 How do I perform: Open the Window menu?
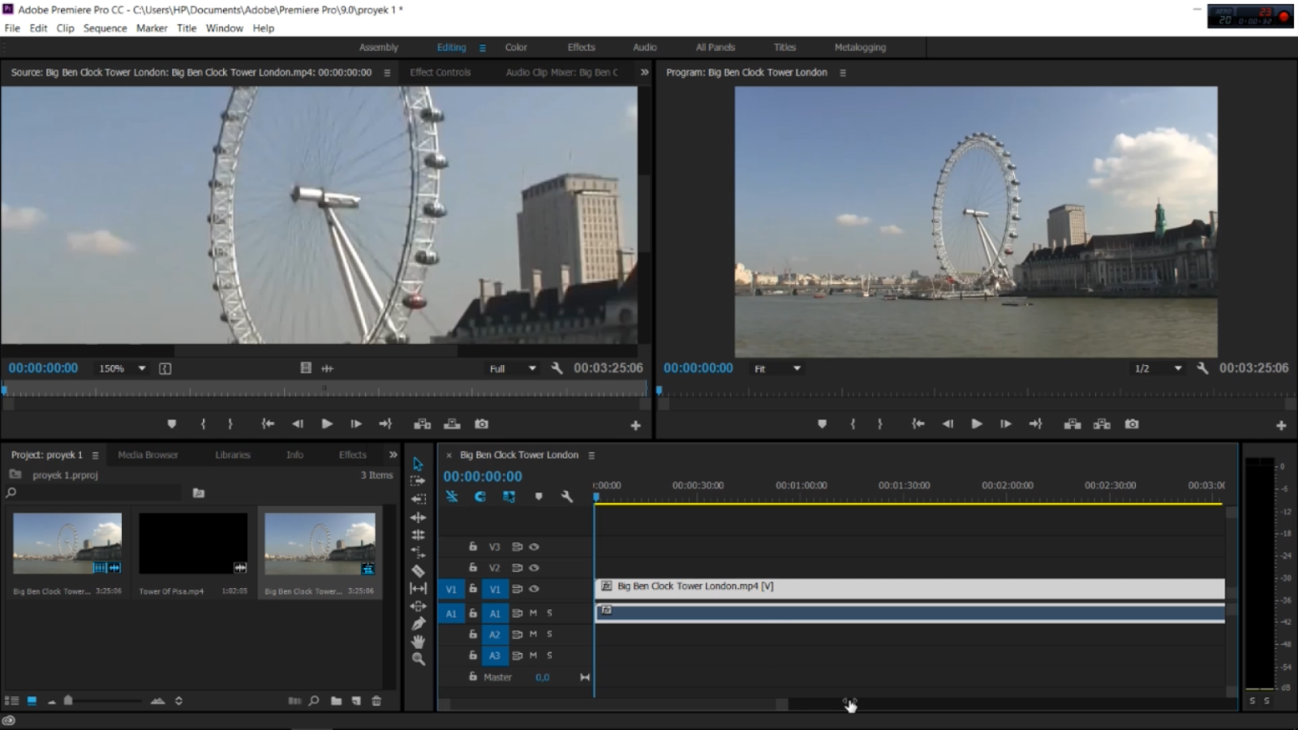click(224, 28)
